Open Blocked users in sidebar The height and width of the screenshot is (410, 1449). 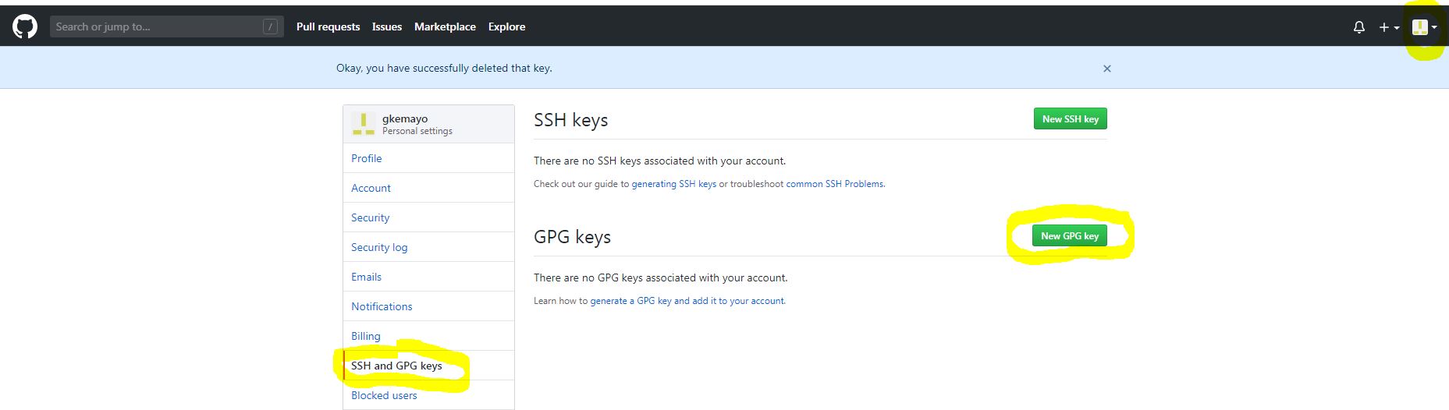[x=384, y=395]
